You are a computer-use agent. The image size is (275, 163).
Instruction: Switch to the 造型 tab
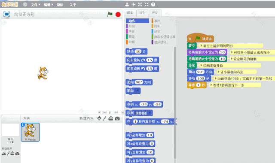point(142,13)
